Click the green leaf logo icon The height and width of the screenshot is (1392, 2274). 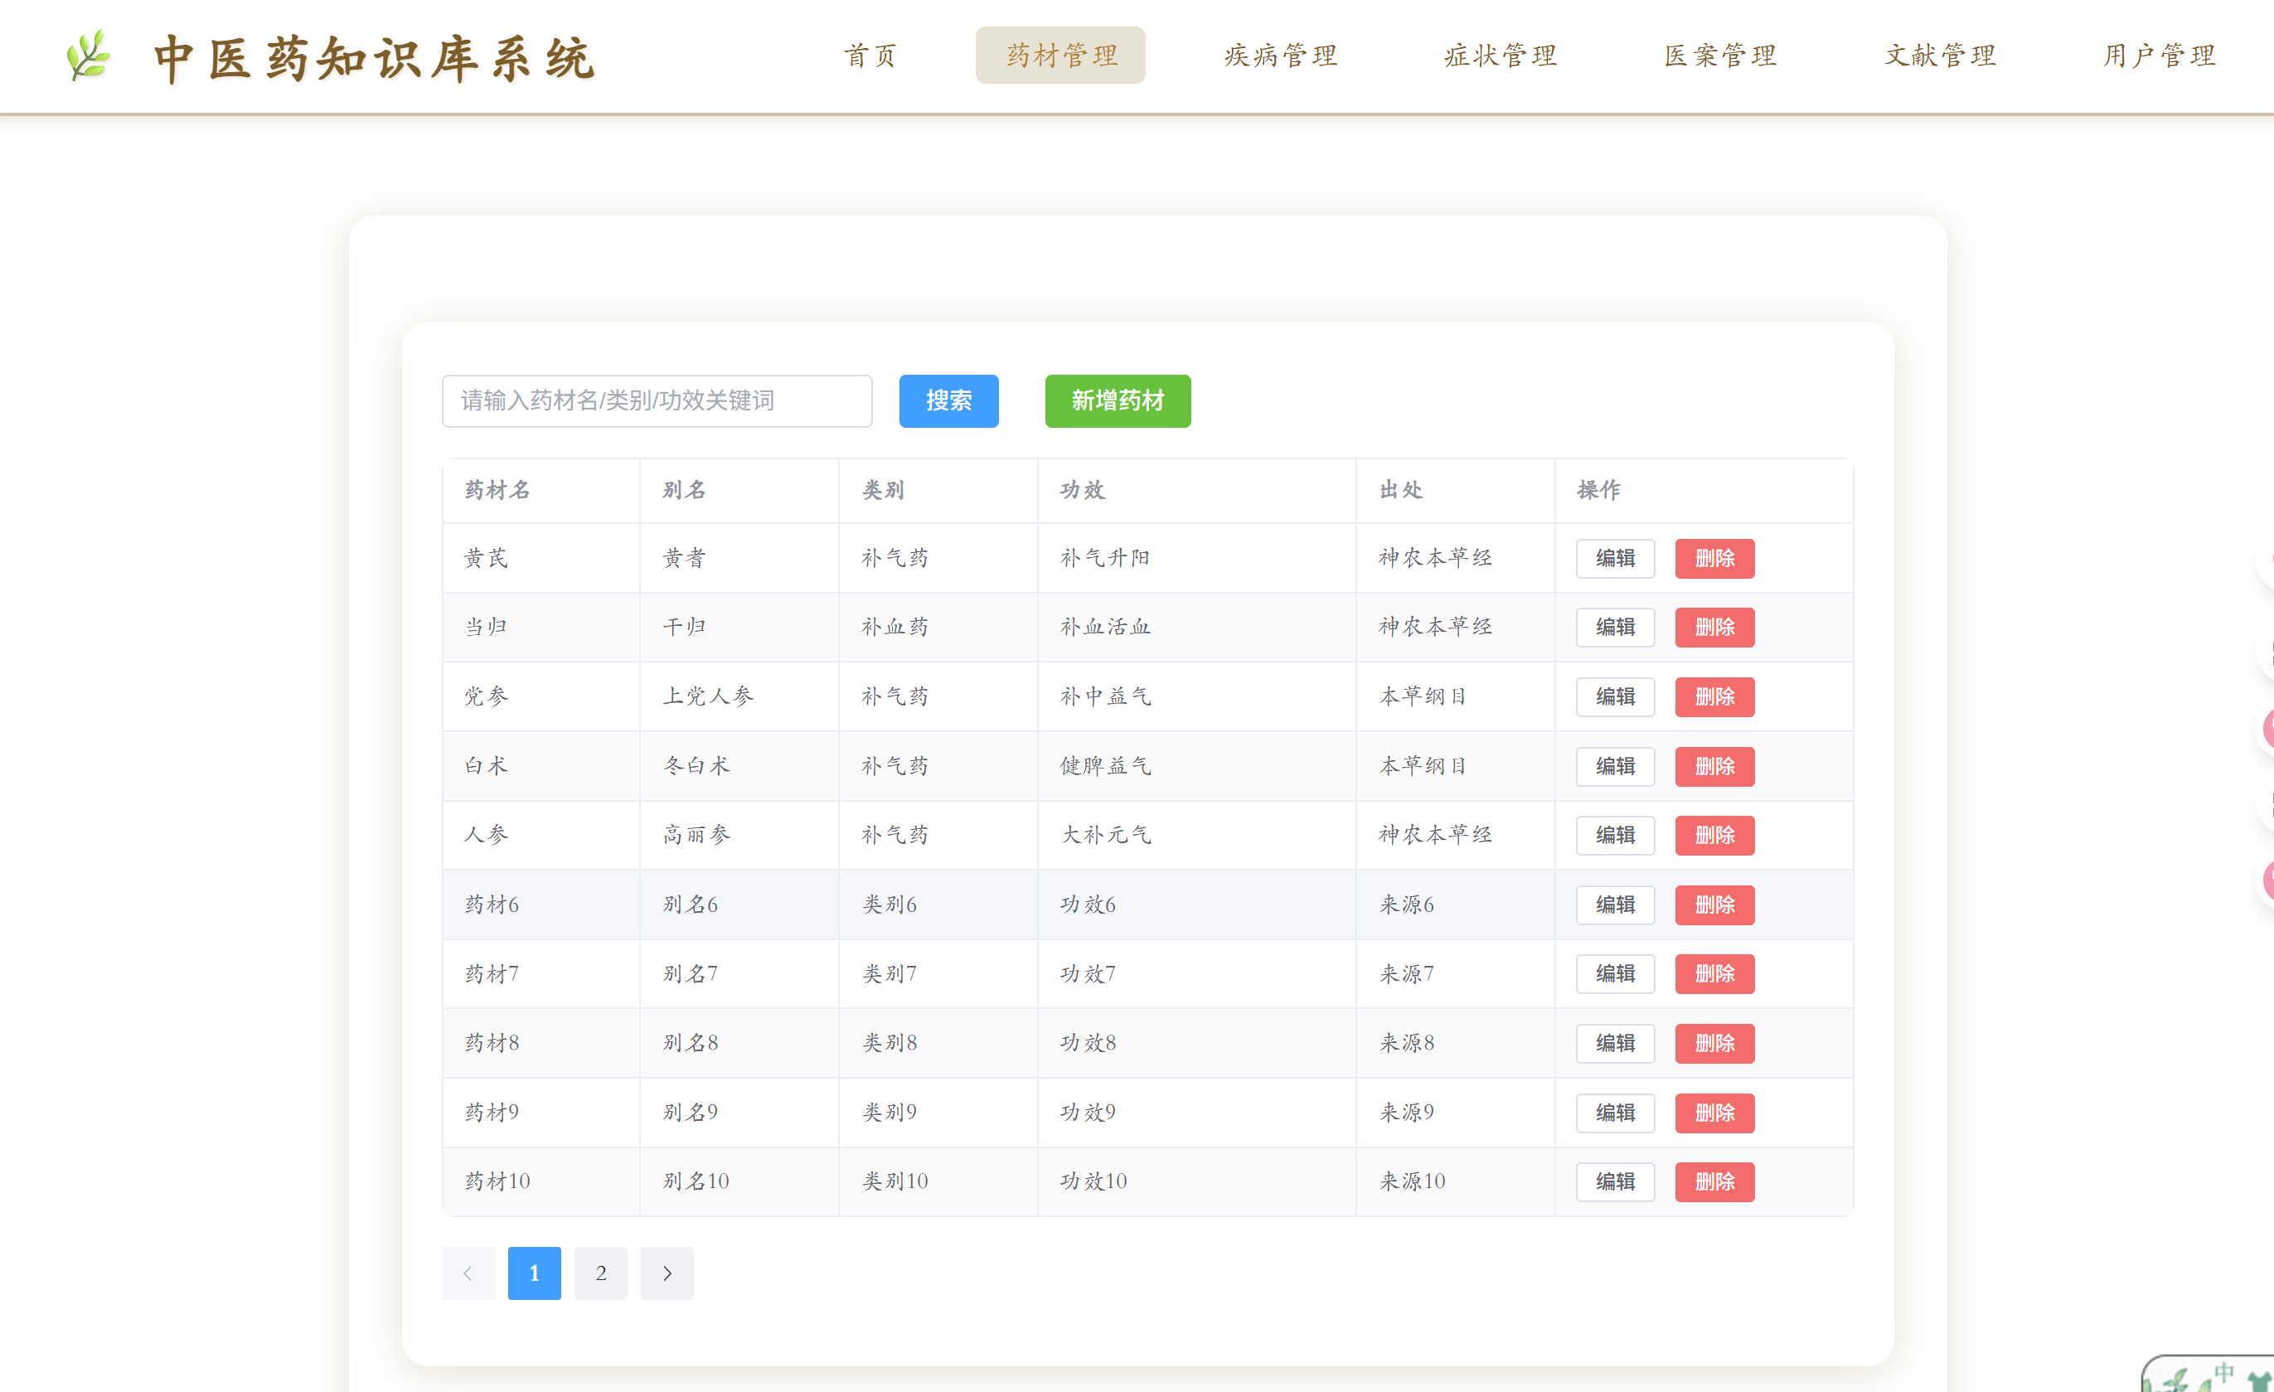click(89, 56)
